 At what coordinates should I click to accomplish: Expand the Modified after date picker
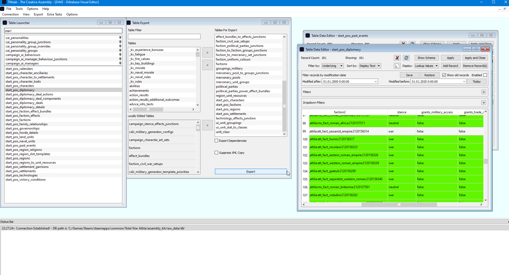(376, 82)
